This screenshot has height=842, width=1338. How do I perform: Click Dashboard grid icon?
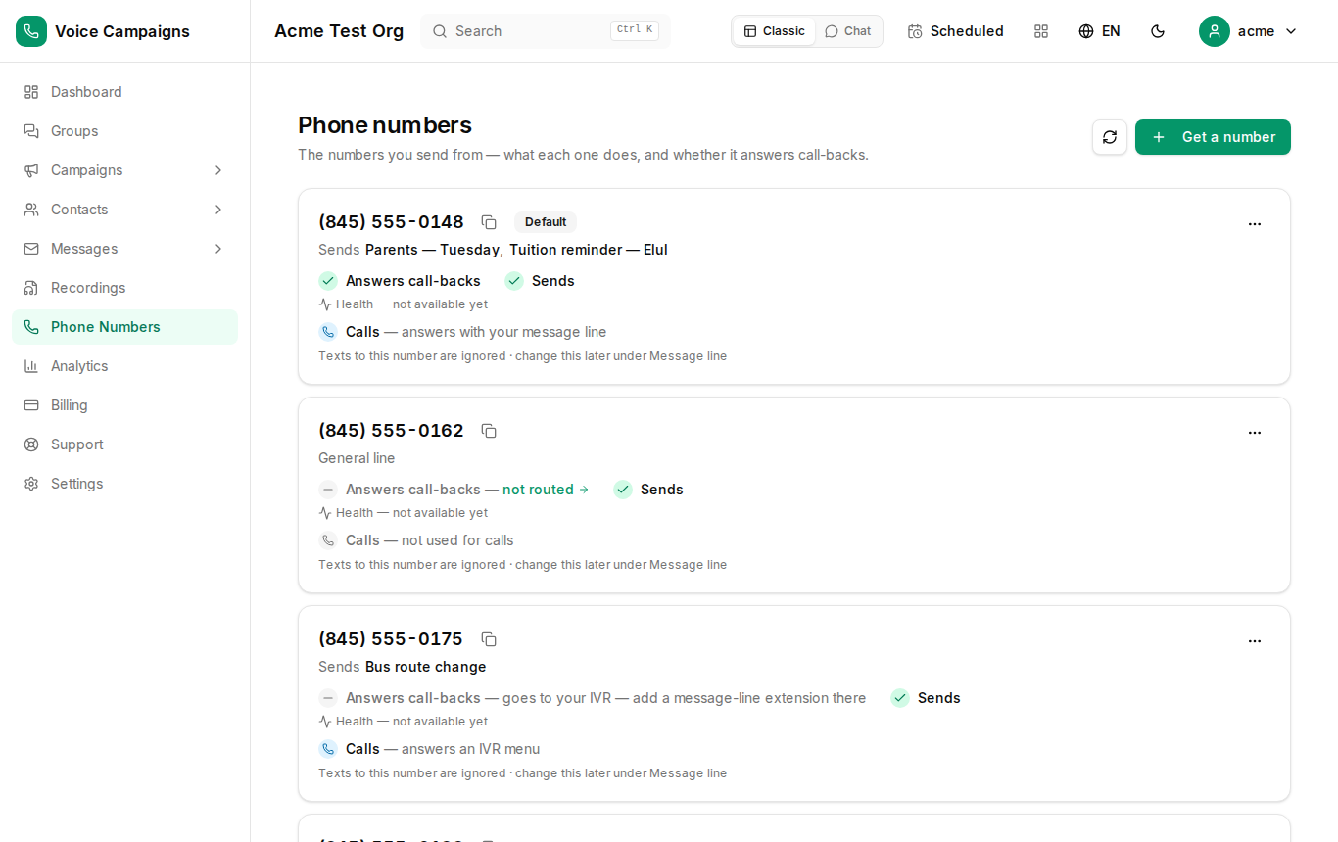31,92
